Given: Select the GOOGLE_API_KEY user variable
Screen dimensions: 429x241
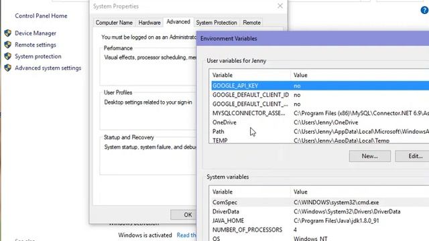Looking at the screenshot, I should click(320, 86).
